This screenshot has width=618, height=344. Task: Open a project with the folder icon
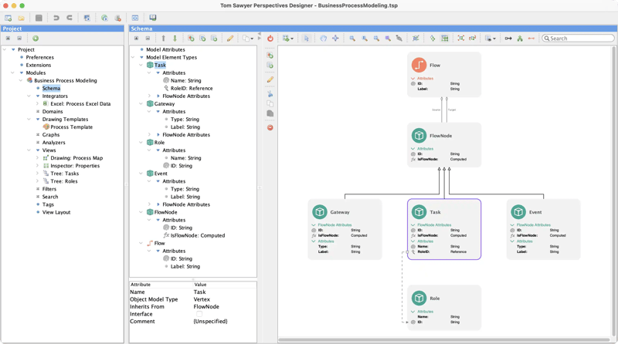[x=22, y=18]
